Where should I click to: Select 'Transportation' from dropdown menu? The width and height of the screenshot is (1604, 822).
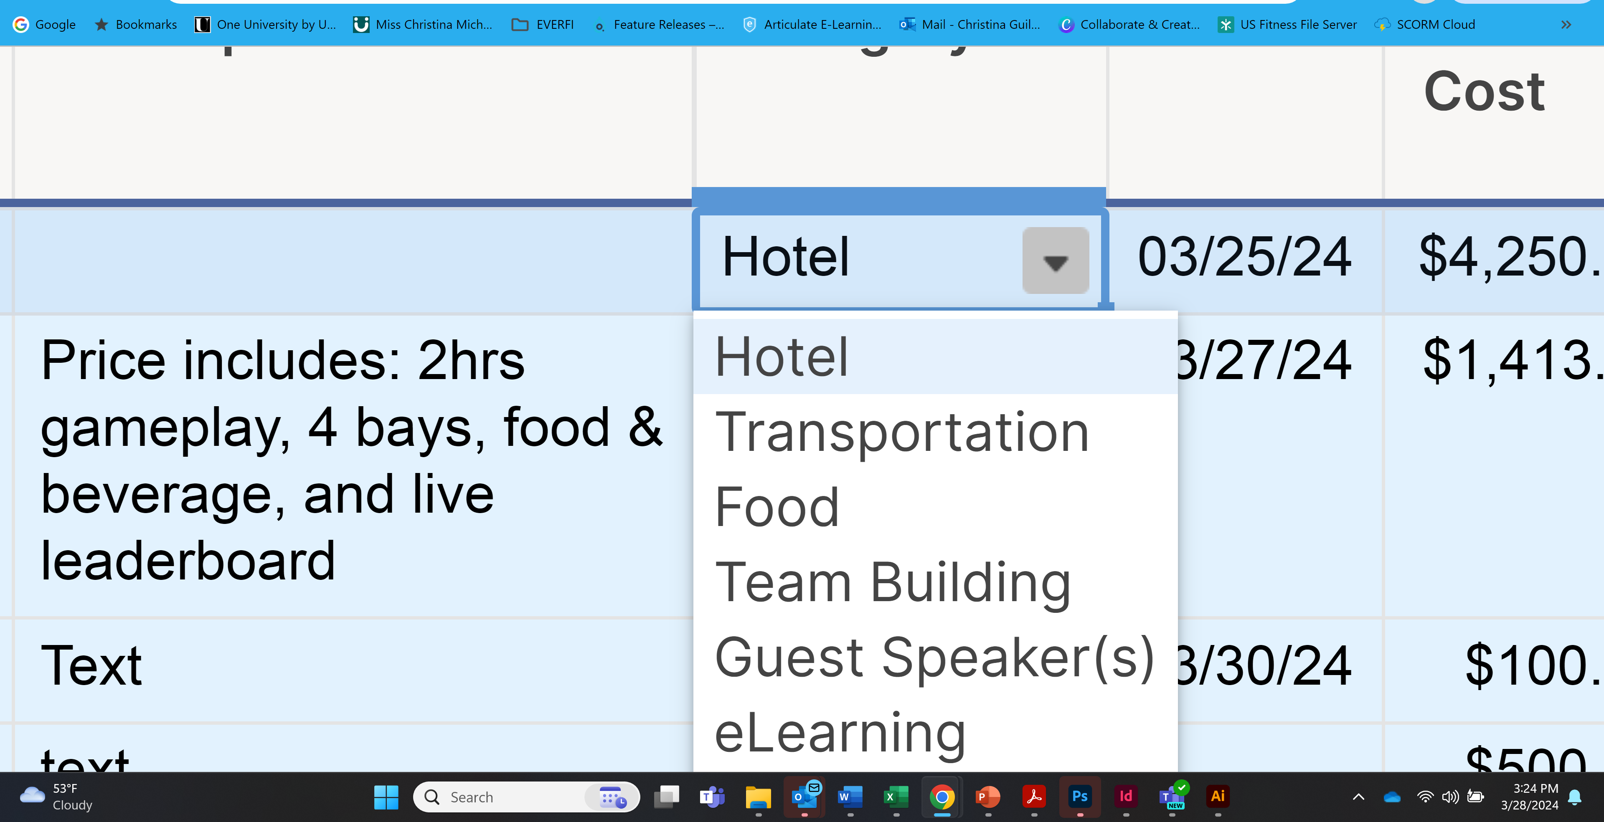click(x=901, y=431)
